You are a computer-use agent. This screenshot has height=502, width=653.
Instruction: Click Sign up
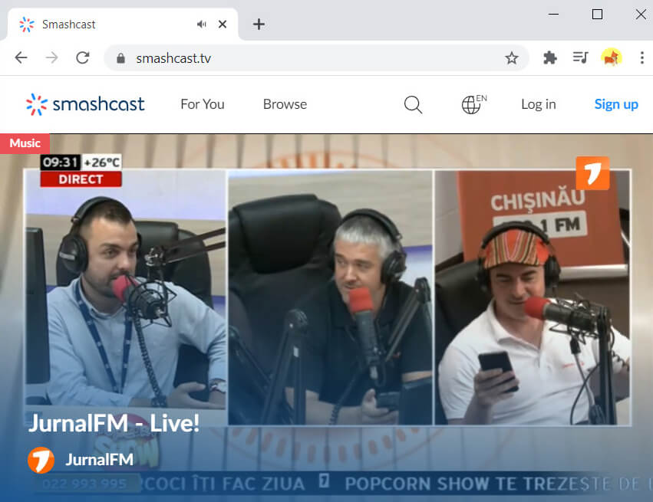616,104
